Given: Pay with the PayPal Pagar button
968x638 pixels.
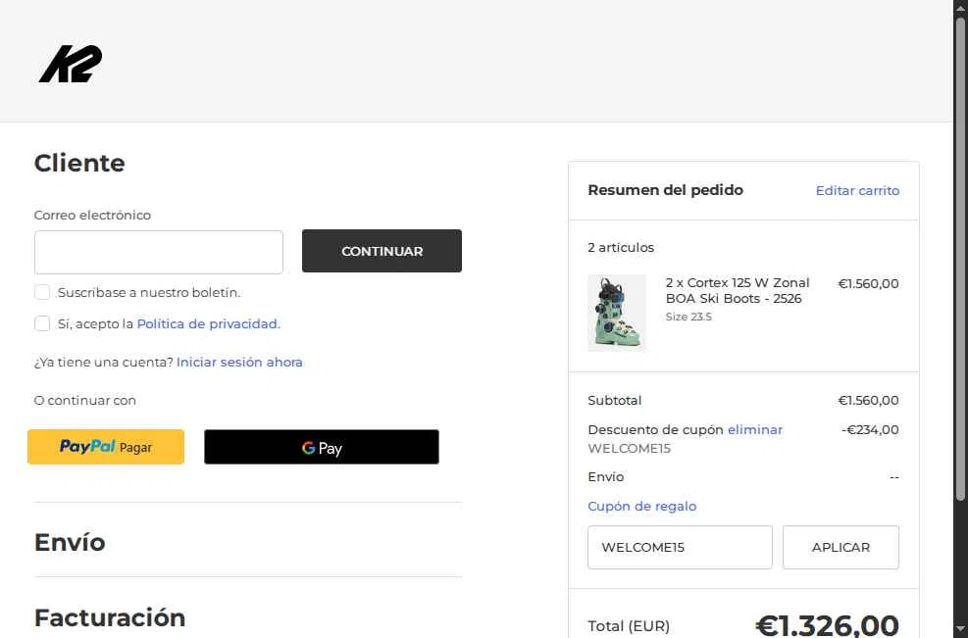Looking at the screenshot, I should coord(106,447).
